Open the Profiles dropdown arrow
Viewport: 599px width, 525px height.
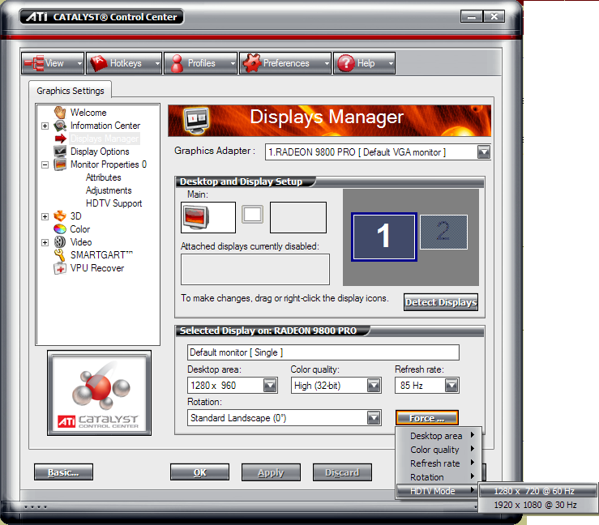click(x=233, y=63)
